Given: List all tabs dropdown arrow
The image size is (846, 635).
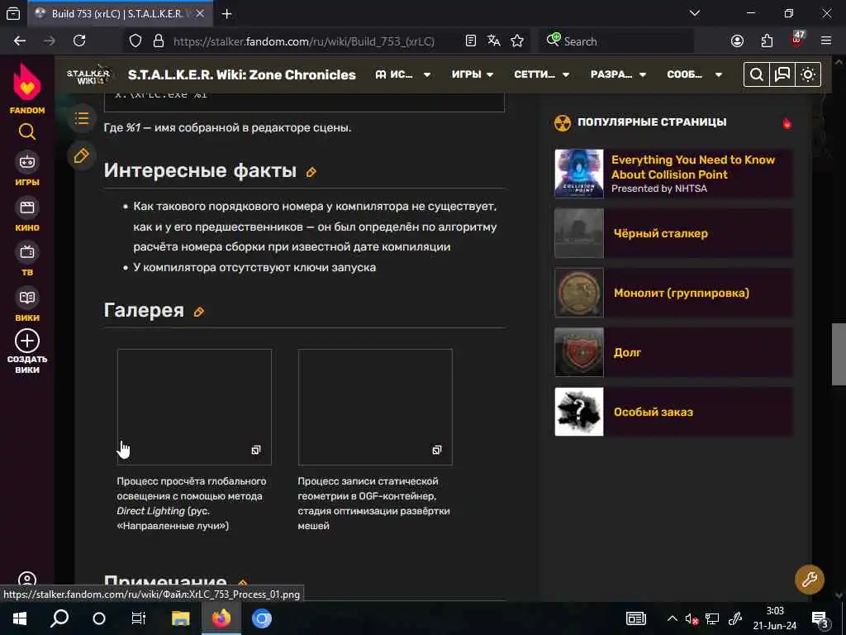Looking at the screenshot, I should [x=695, y=13].
